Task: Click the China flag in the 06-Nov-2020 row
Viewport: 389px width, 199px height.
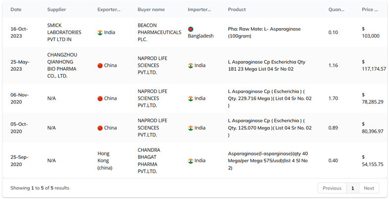Action: tap(100, 99)
